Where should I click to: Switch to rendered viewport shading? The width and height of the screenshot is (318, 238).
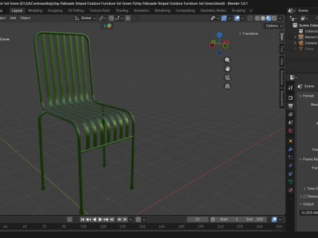[274, 18]
